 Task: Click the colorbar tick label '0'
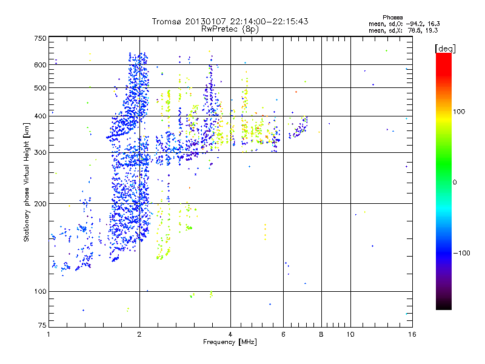[454, 183]
